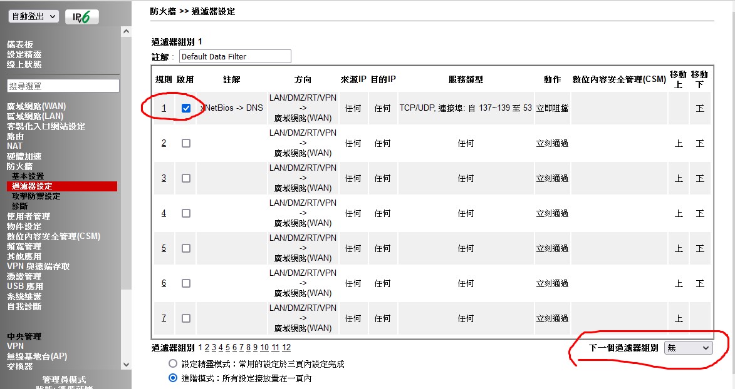
Task: Move rule 7 up
Action: [679, 318]
